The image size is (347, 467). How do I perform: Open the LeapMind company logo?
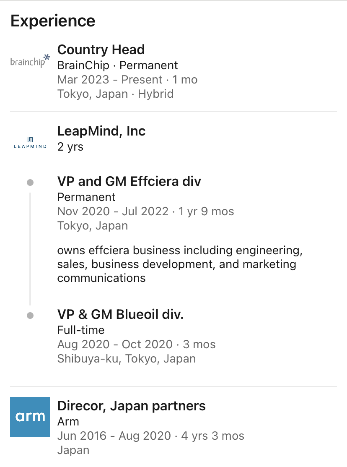(x=30, y=143)
